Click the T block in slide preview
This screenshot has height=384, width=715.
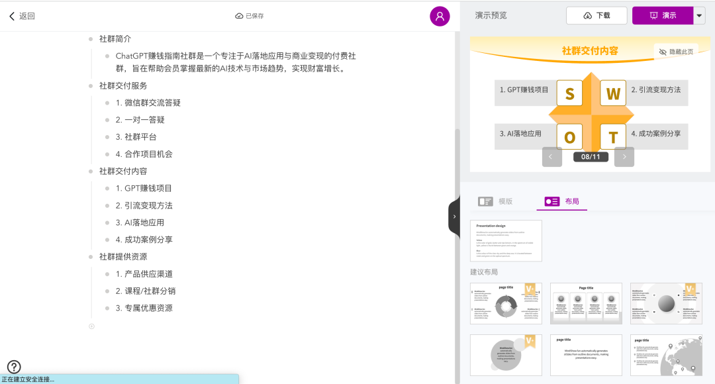pos(613,137)
